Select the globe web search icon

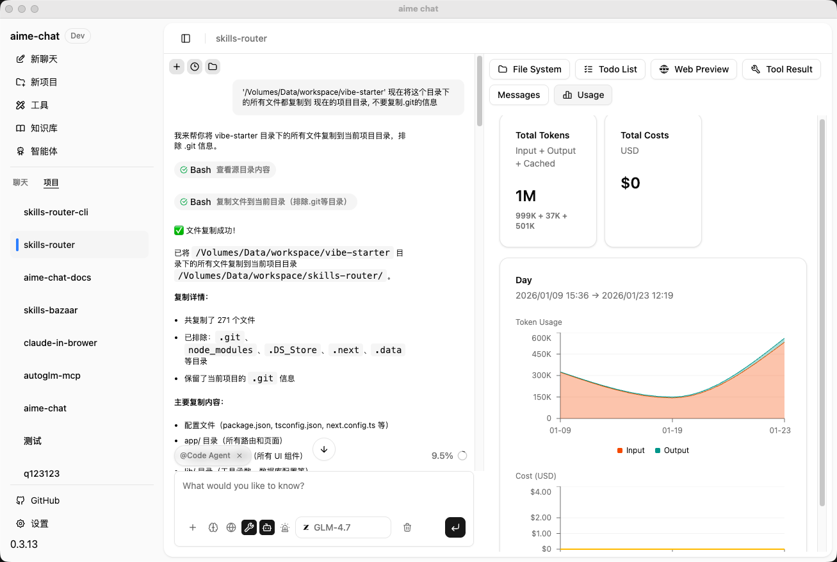[x=231, y=527]
